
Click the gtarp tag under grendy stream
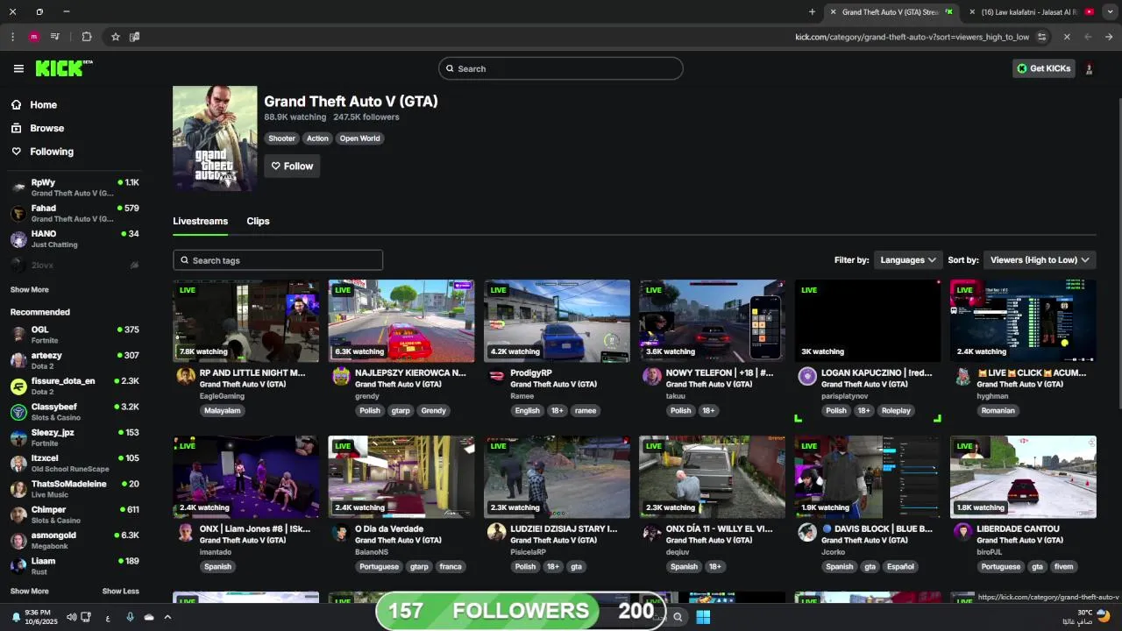(x=401, y=411)
